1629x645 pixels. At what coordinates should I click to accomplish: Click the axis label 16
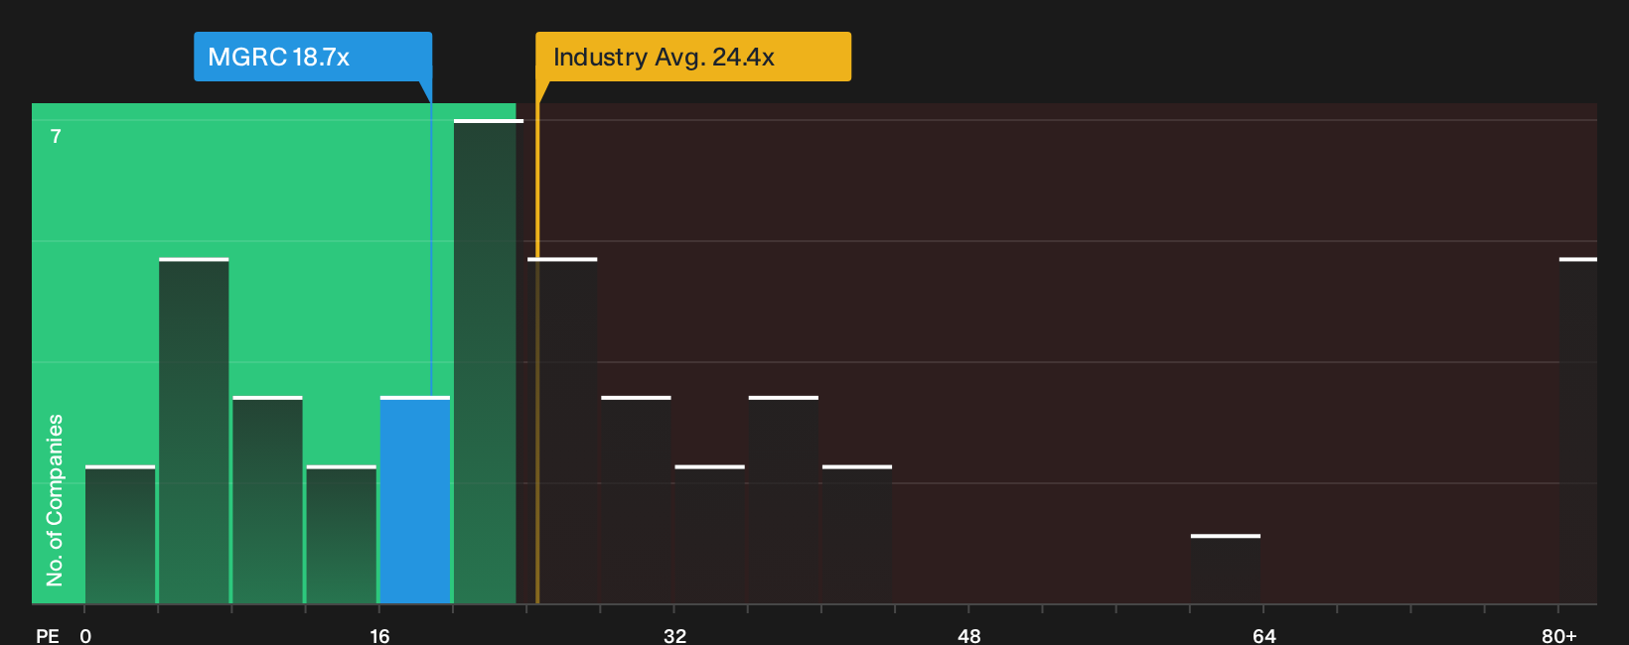pos(379,635)
